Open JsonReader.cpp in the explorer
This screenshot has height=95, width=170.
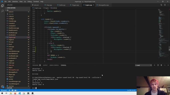[x=13, y=56]
